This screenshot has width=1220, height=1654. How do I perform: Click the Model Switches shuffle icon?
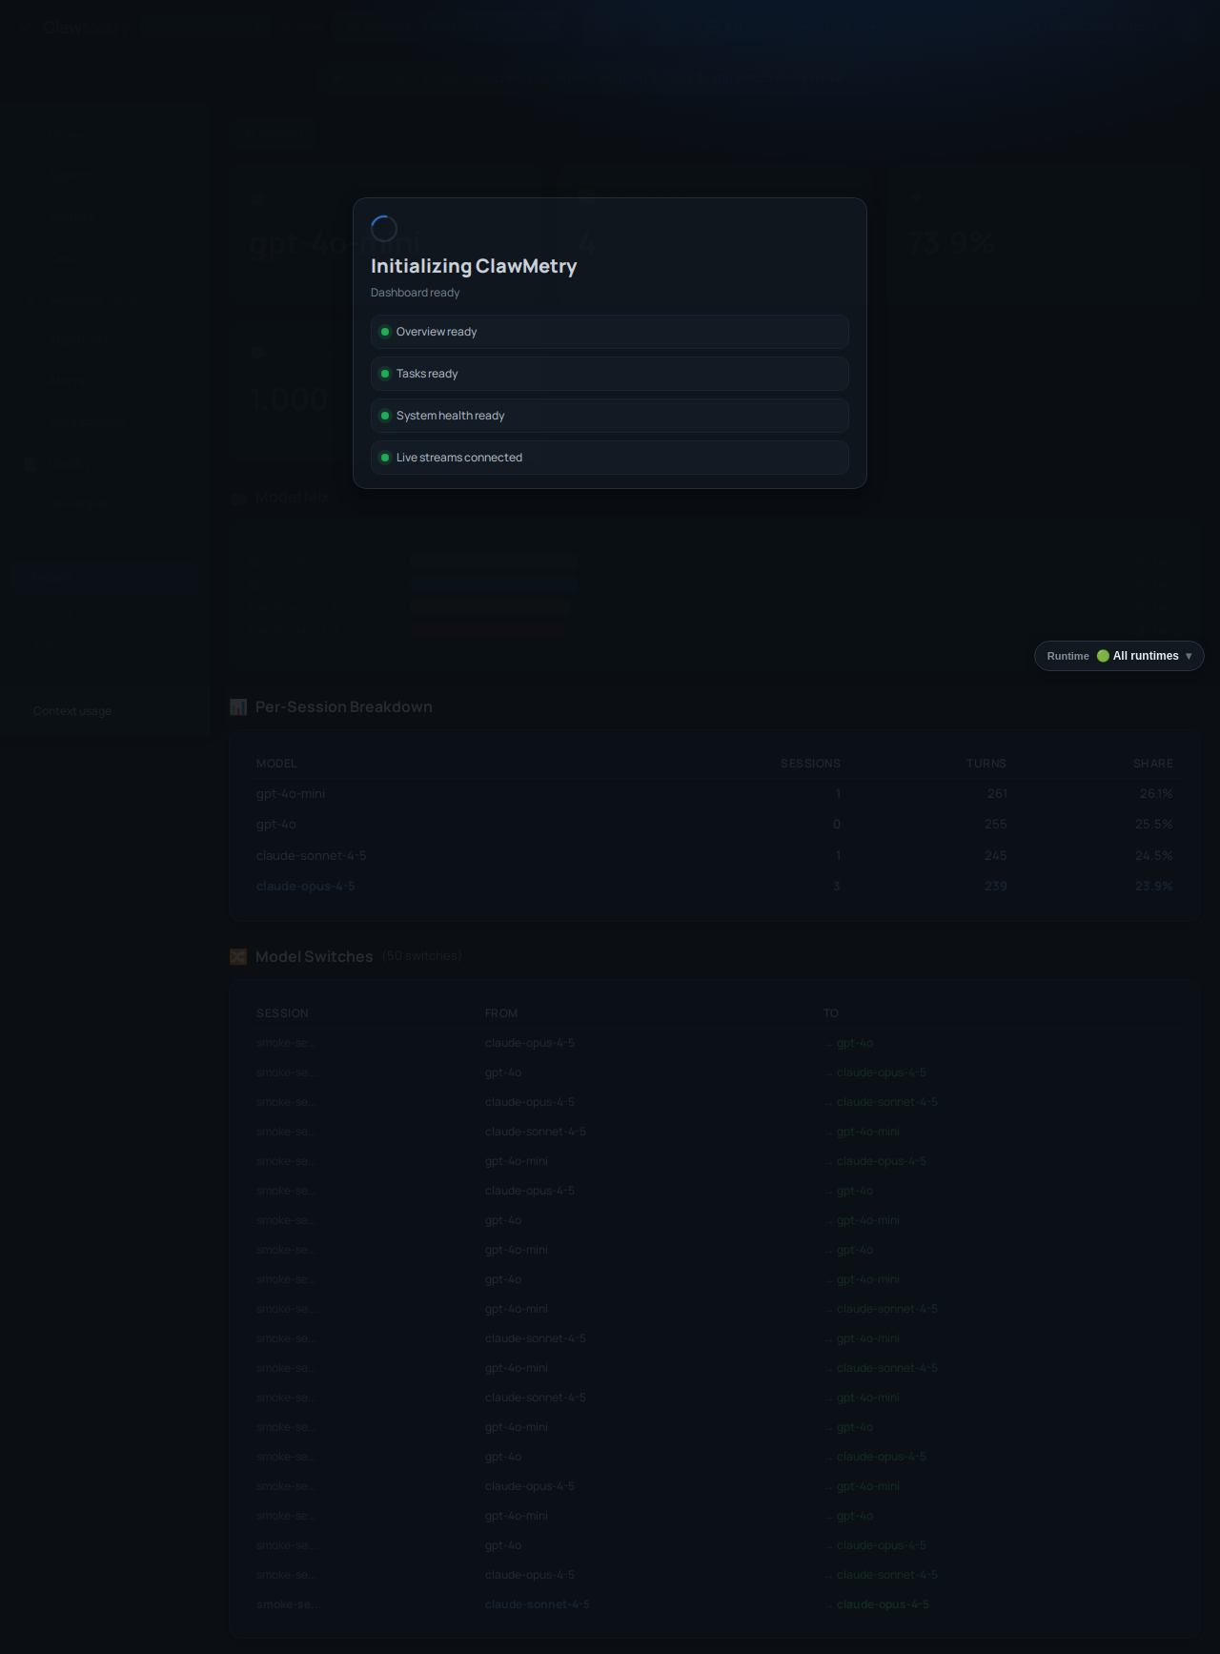click(x=238, y=956)
